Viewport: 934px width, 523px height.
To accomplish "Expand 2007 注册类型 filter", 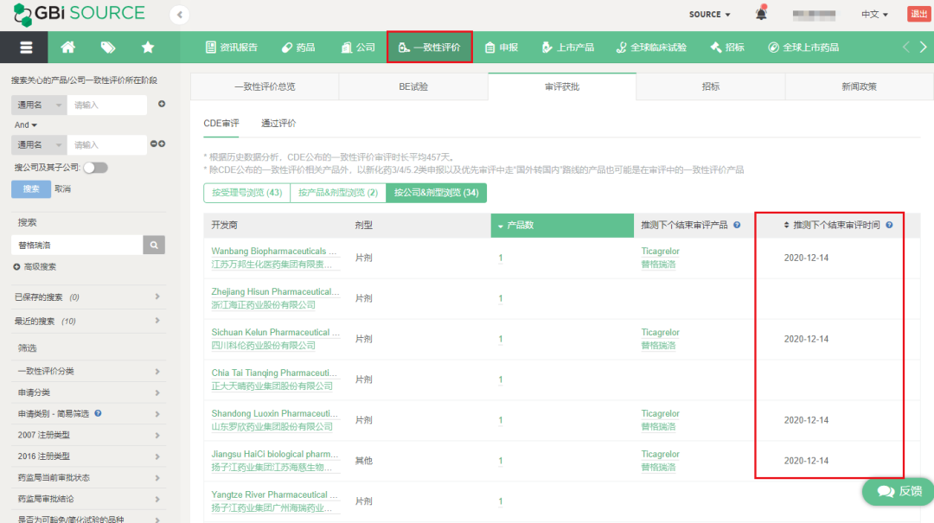I will pos(87,435).
